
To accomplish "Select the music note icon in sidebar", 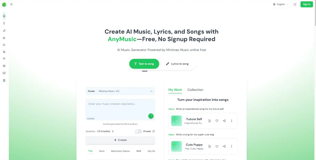I will 4,31.
